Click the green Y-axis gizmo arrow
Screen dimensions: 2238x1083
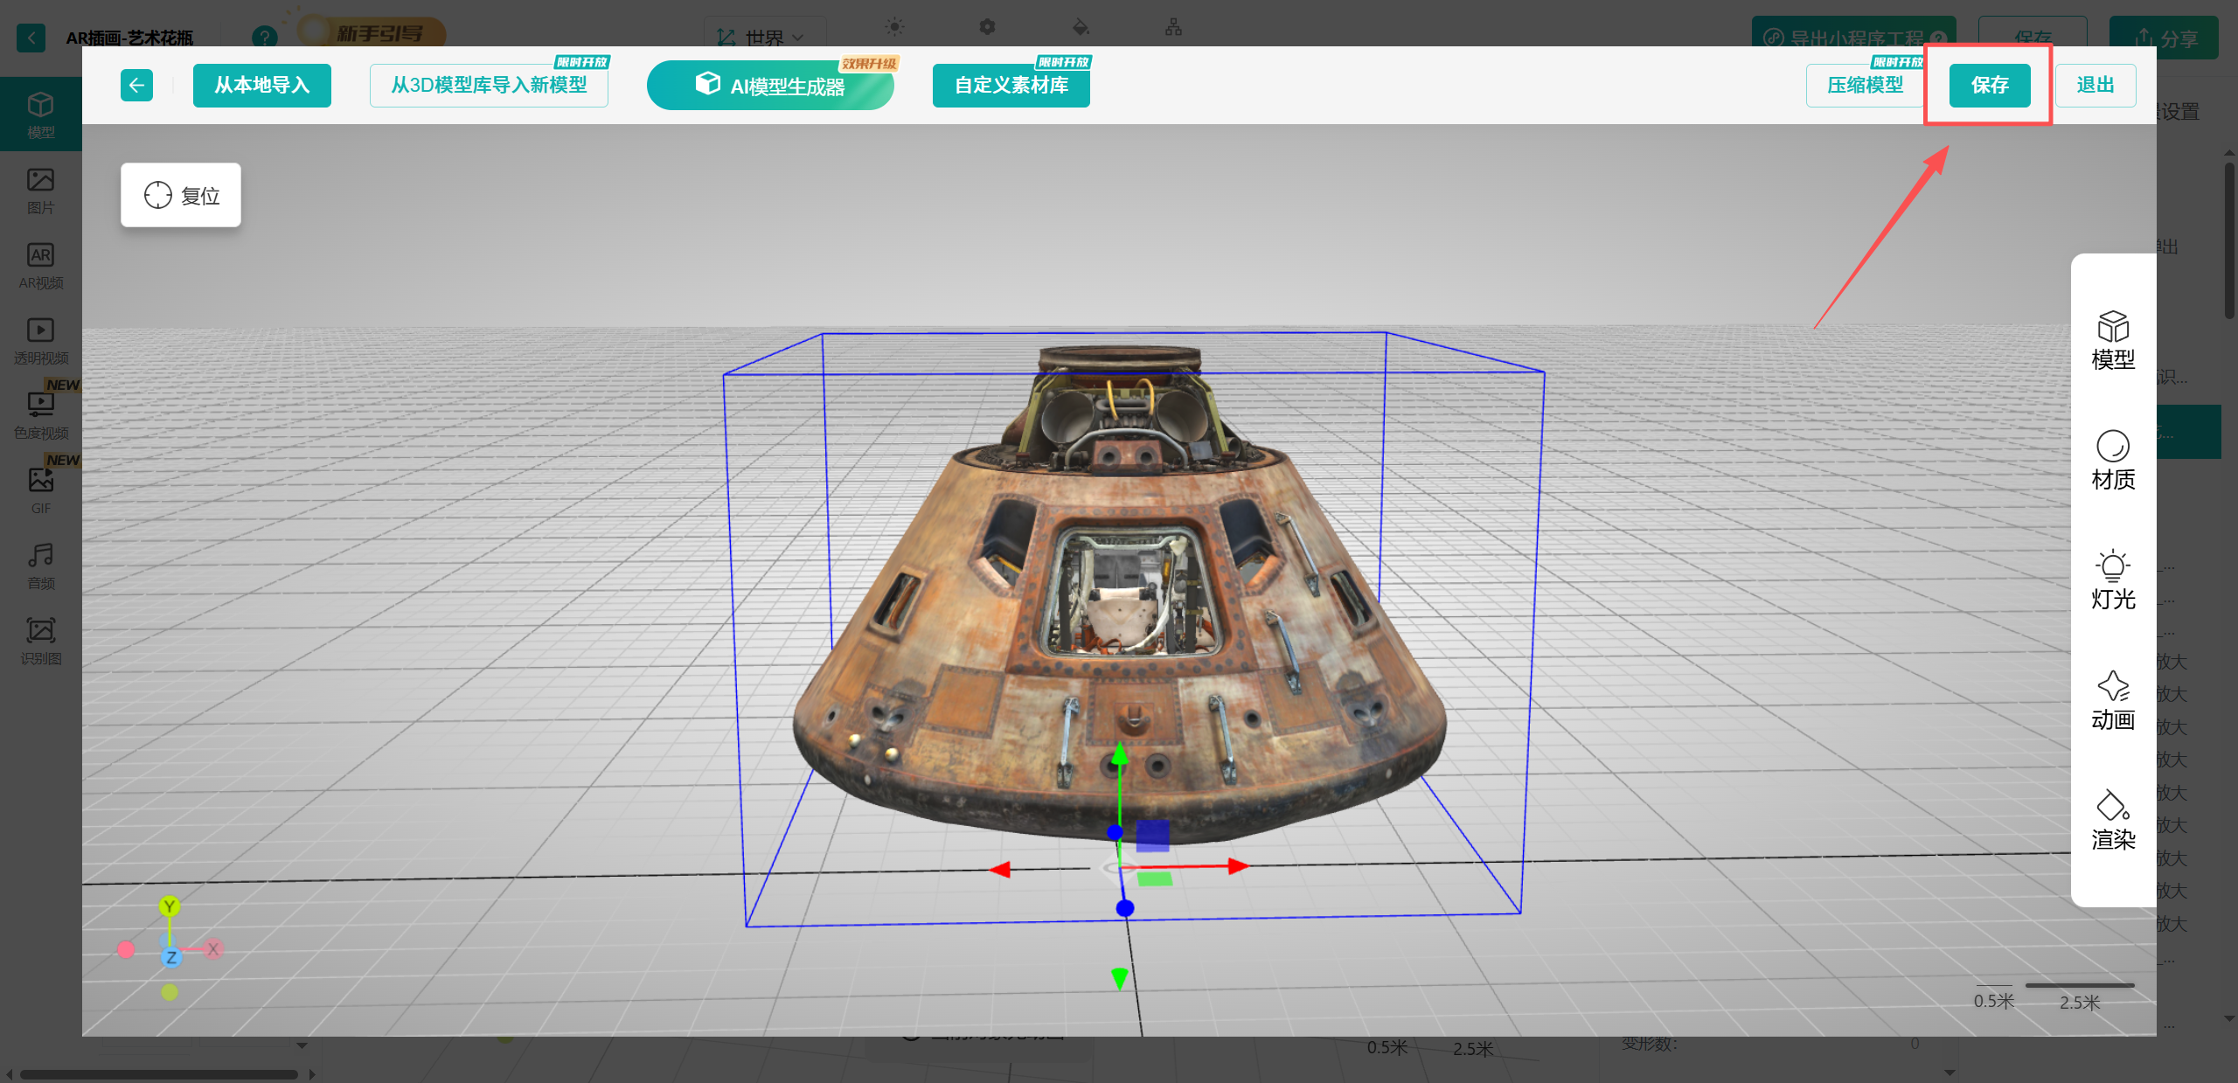(1119, 753)
